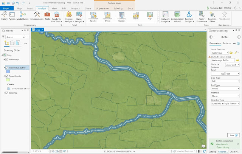Switch to the Appearance ribbon tab
242x154 pixels.
click(102, 8)
